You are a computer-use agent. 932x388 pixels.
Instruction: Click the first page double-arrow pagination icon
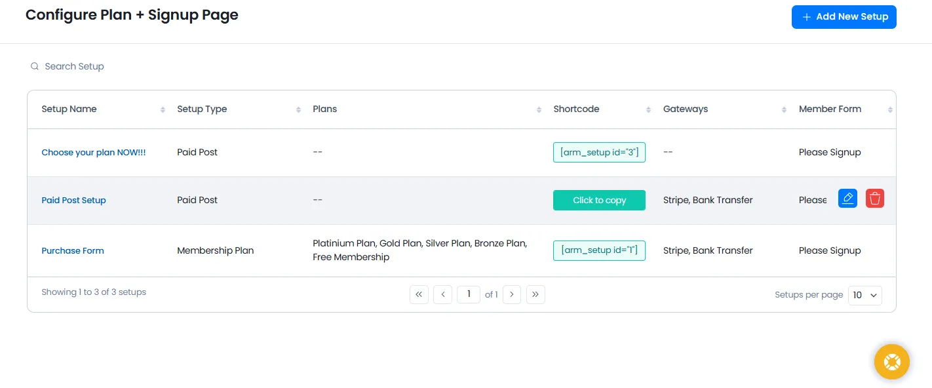click(419, 294)
